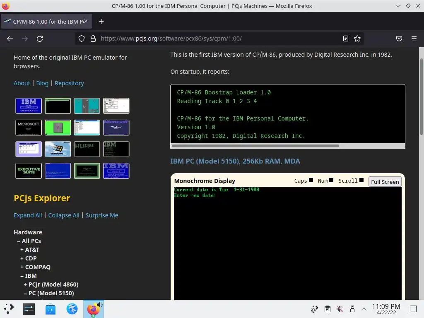Screen dimensions: 424x318
Task: Open the black IBM thumbnail in third row
Action: 116,149
